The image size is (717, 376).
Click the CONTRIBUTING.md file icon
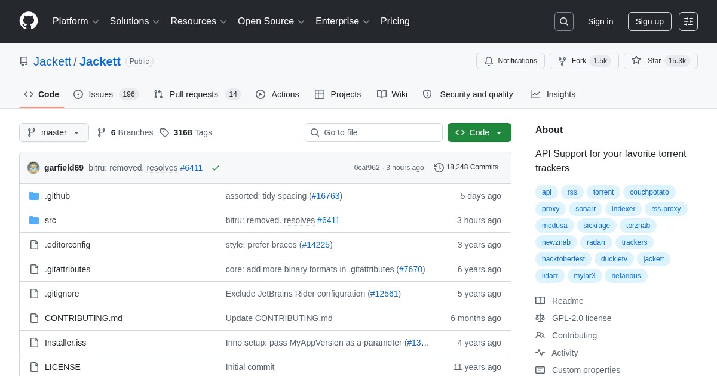pos(34,318)
